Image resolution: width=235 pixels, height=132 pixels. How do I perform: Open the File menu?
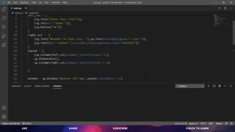tap(9, 3)
